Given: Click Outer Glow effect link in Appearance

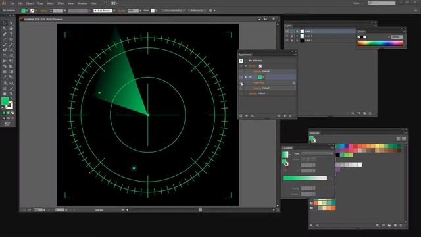Looking at the screenshot, I should (259, 83).
